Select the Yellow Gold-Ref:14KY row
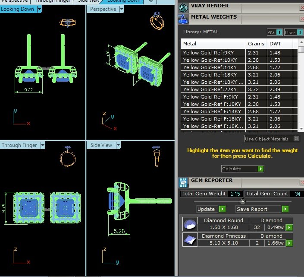This screenshot has height=277, width=304. [237, 67]
